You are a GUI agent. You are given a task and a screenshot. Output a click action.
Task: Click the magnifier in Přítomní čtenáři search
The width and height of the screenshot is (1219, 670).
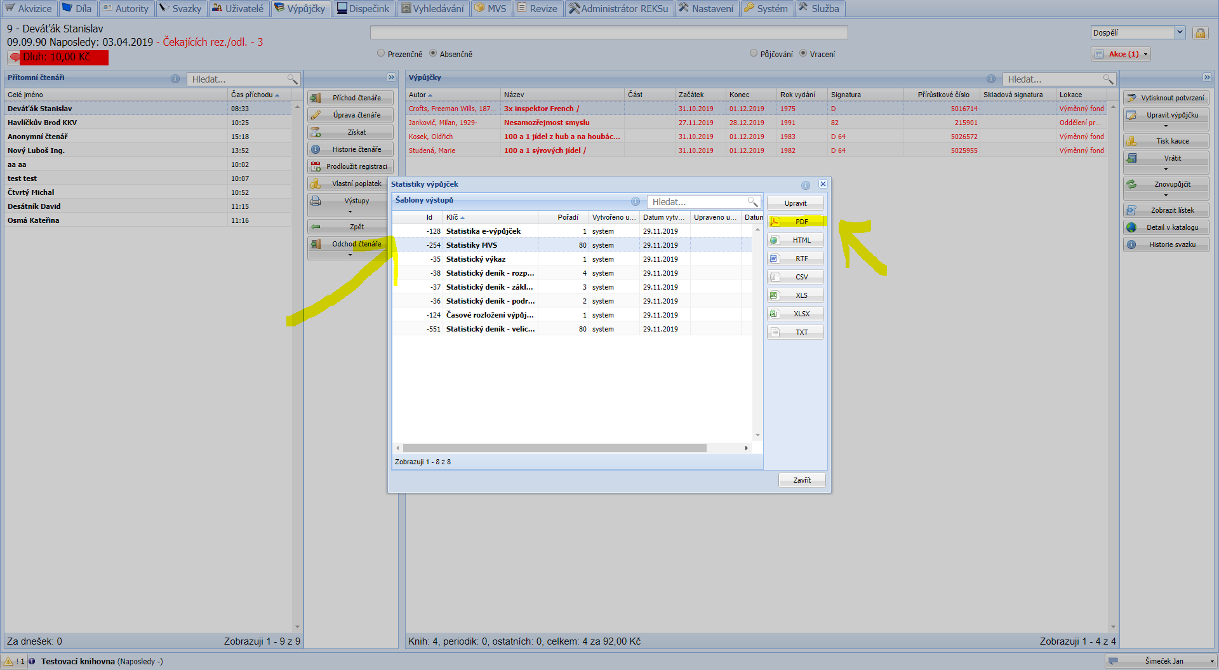[292, 79]
